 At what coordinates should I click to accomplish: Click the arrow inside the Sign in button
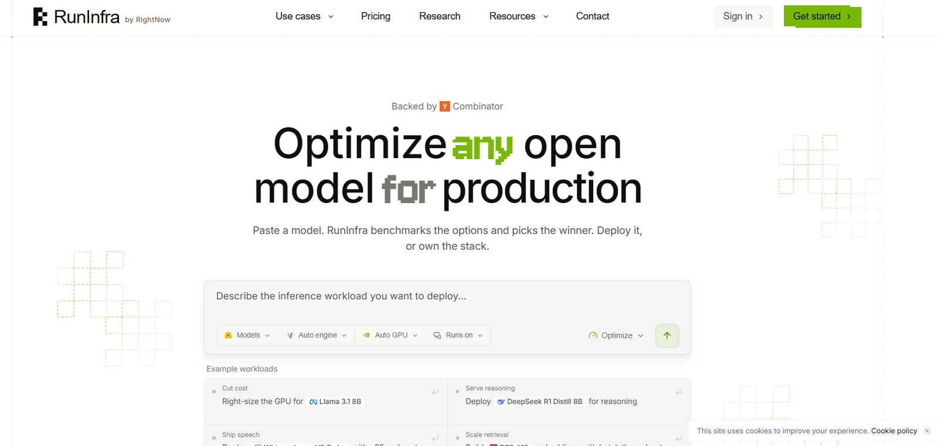(x=760, y=16)
